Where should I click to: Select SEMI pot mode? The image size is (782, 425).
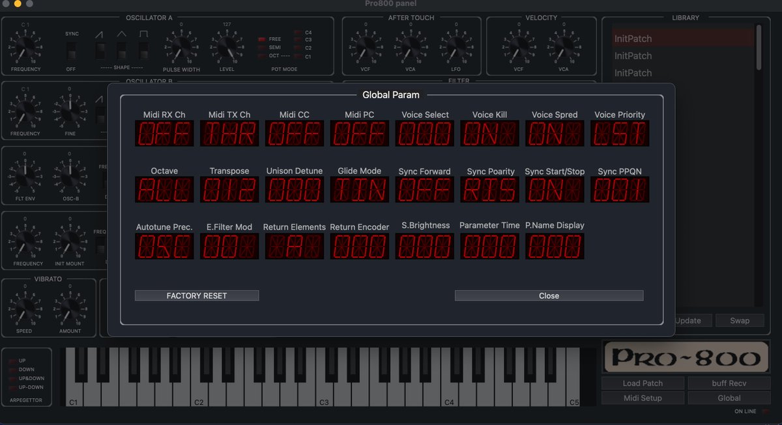(x=263, y=48)
